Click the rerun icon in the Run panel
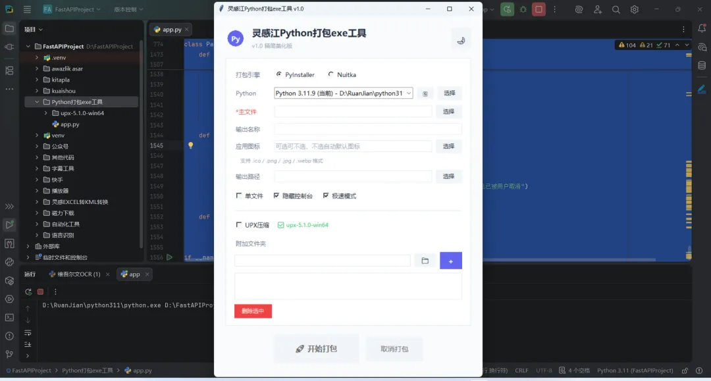 (28, 292)
